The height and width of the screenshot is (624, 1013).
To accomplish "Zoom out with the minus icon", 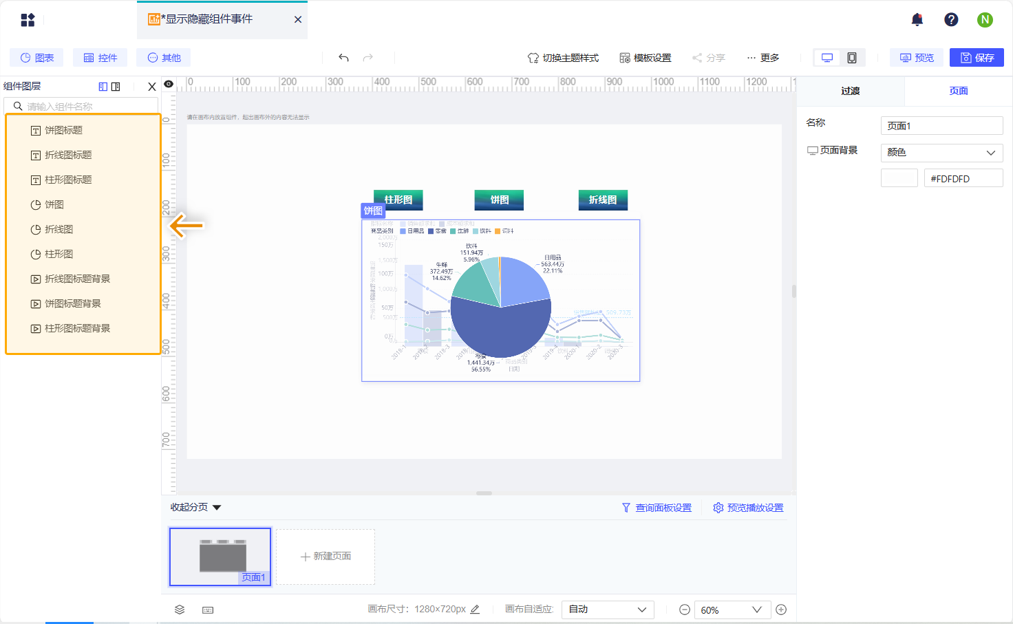I will [685, 610].
